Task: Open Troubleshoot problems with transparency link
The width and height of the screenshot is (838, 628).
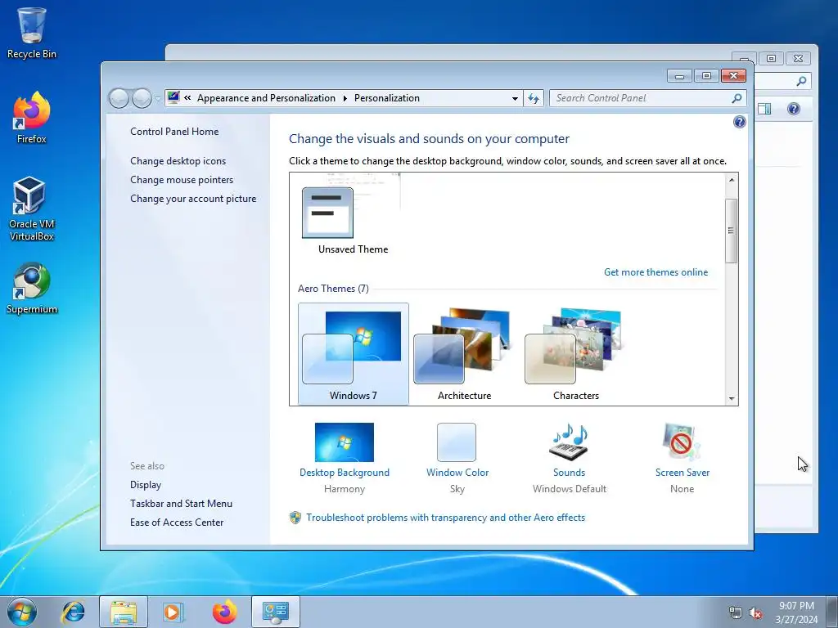Action: [446, 518]
